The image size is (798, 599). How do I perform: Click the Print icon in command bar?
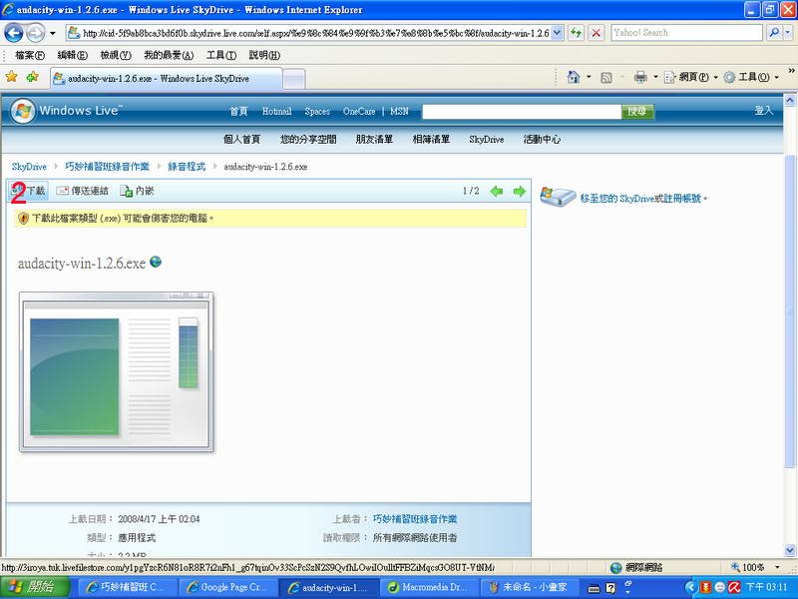tap(640, 78)
